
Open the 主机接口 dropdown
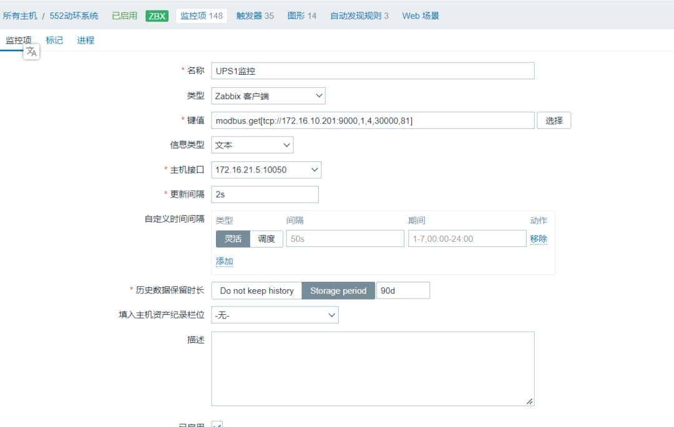pyautogui.click(x=266, y=169)
